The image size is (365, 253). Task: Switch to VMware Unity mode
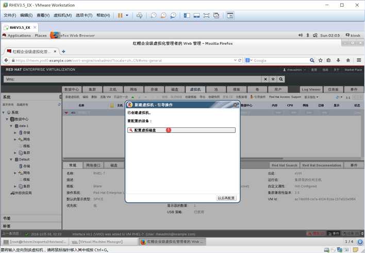[x=216, y=15]
